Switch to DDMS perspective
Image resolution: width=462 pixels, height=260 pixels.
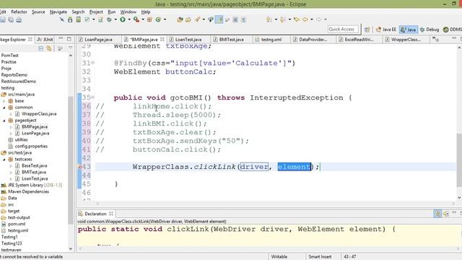(x=453, y=30)
